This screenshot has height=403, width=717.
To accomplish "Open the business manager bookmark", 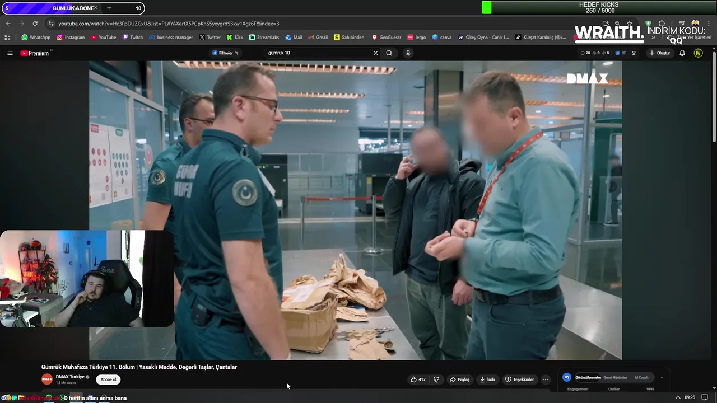I will [171, 38].
